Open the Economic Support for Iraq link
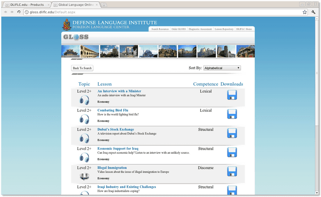This screenshot has height=197, width=321. tap(118, 148)
